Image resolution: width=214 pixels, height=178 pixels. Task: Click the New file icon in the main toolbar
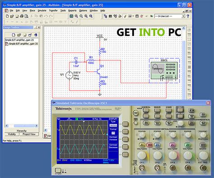(x=7, y=16)
